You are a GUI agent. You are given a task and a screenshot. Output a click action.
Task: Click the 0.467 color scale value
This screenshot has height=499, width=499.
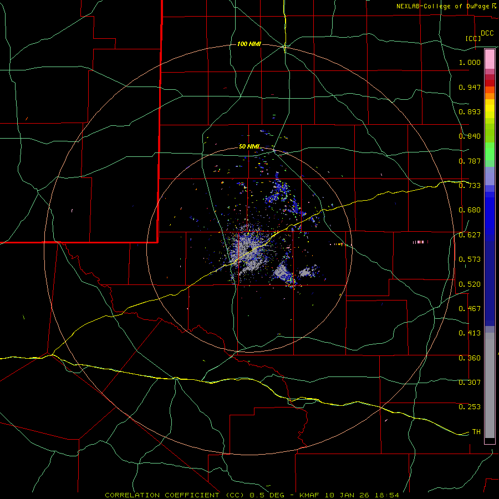[x=470, y=309]
